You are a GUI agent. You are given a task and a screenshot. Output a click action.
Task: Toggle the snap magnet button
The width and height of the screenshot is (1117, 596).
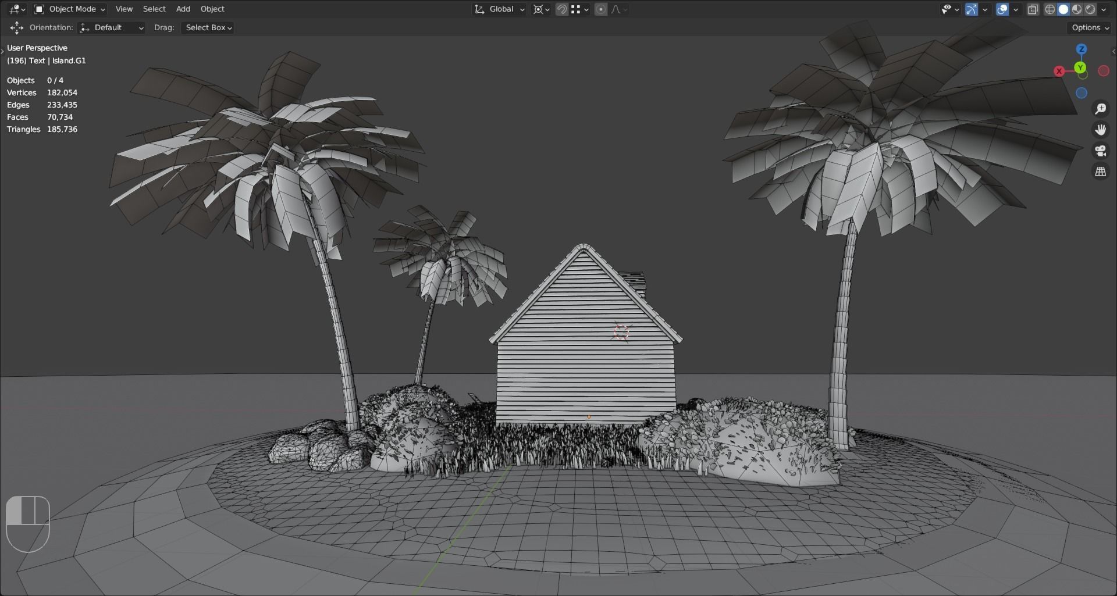[561, 9]
